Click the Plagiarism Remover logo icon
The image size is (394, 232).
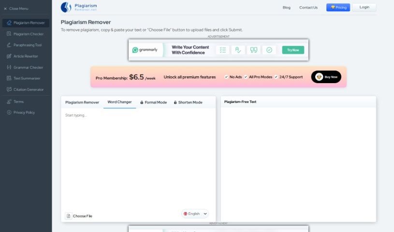[66, 7]
